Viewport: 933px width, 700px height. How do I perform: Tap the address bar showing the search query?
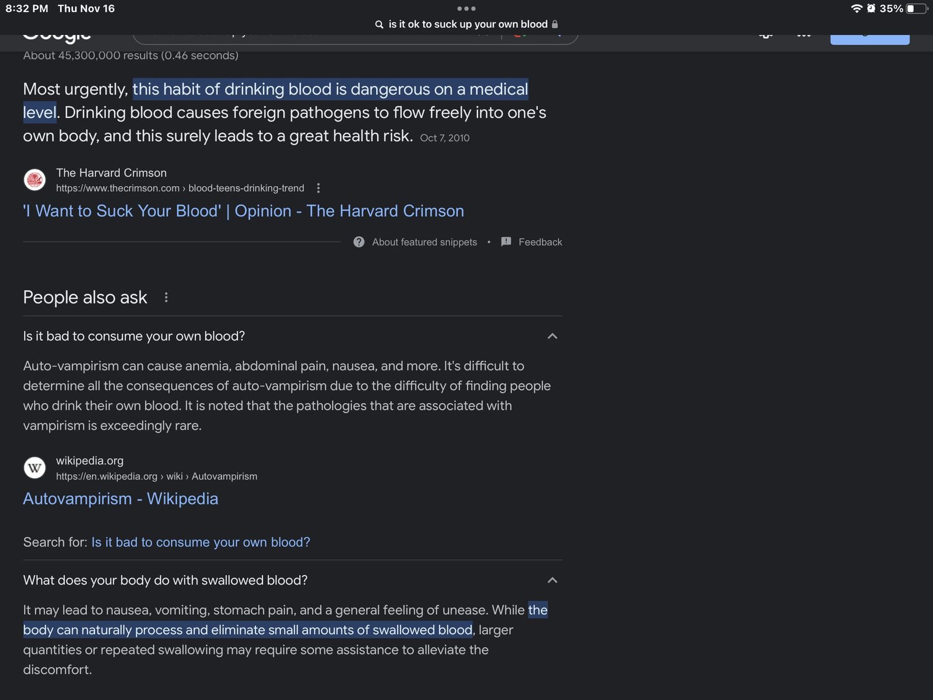pyautogui.click(x=468, y=24)
